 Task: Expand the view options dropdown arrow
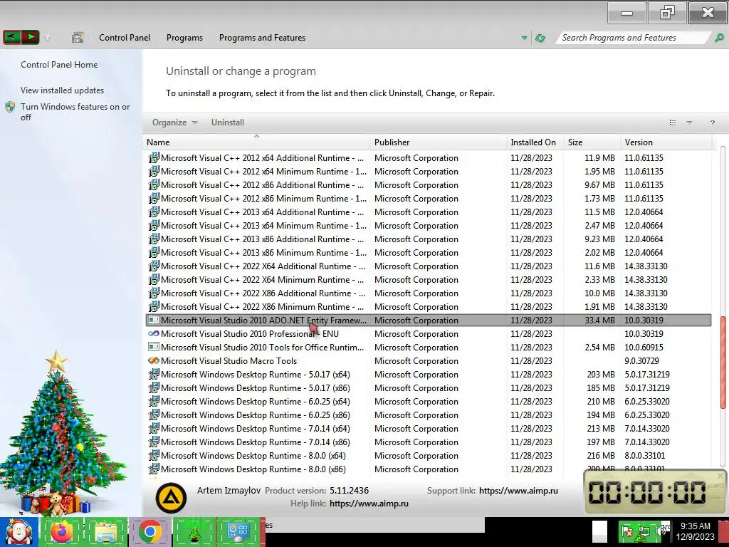tap(689, 123)
